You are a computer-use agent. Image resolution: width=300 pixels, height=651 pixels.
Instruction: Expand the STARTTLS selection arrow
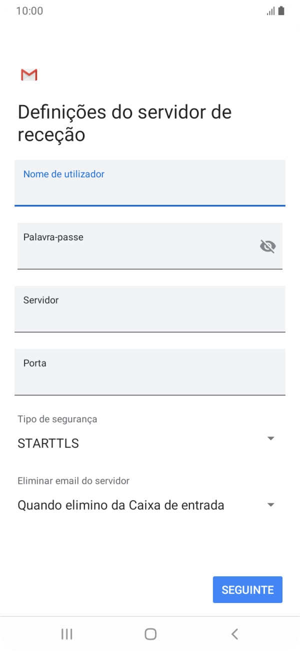pyautogui.click(x=270, y=438)
